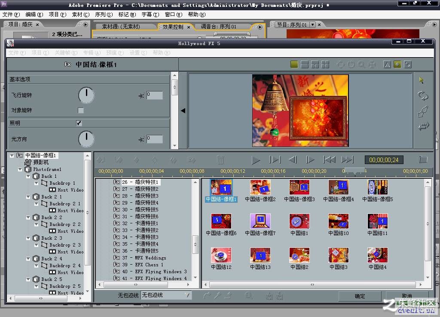The height and width of the screenshot is (317, 440).
Task: Click the play-to-end transport button
Action: [x=275, y=160]
